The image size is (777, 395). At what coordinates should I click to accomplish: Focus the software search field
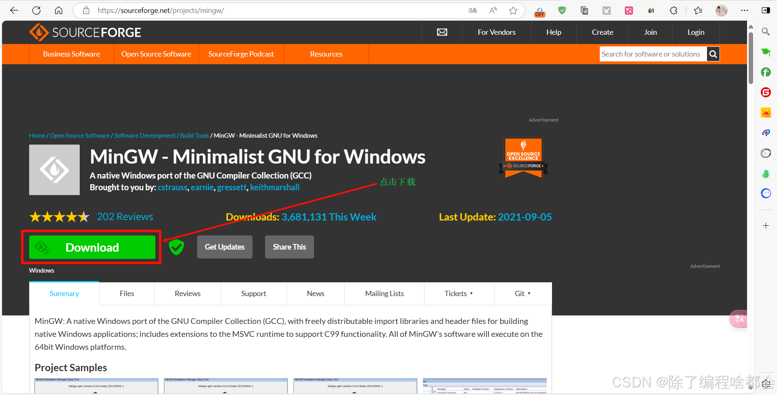653,54
